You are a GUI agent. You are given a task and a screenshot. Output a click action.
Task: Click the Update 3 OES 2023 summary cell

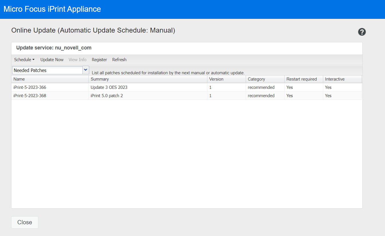[109, 87]
